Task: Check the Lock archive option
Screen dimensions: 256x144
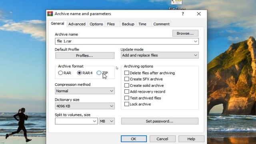Action: pos(127,104)
